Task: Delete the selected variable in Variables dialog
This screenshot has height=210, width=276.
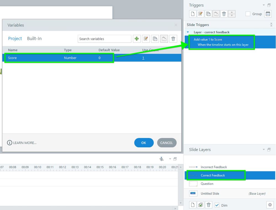Action: pos(173,39)
